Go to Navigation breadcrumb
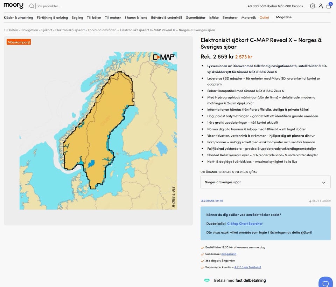Screen dimensions: 336x287 click(x=29, y=30)
